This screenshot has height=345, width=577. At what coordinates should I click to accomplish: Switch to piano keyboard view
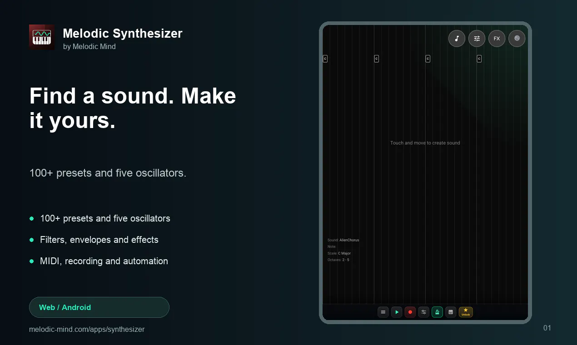click(x=451, y=312)
